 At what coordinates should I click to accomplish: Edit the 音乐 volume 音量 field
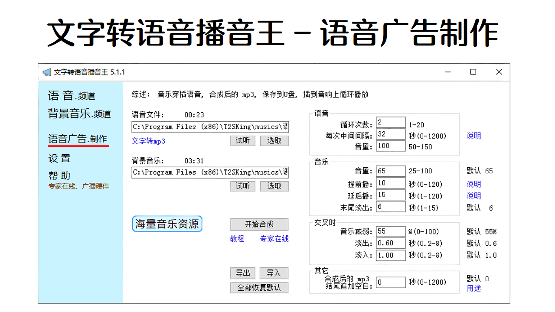(x=390, y=171)
